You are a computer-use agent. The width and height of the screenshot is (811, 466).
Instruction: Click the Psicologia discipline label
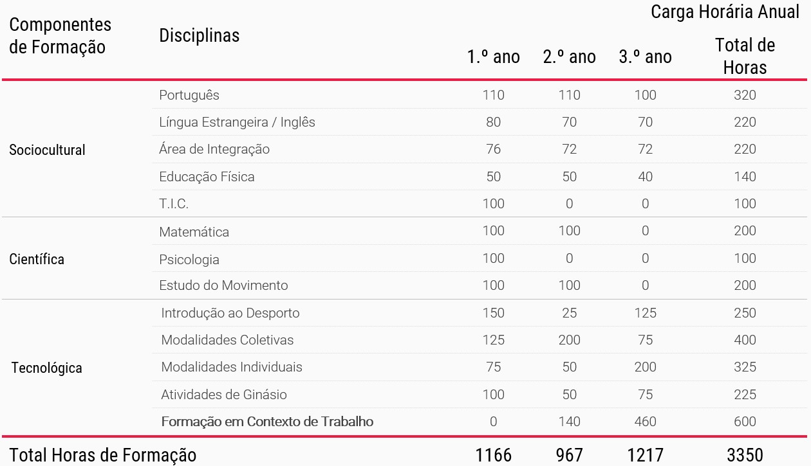[189, 260]
